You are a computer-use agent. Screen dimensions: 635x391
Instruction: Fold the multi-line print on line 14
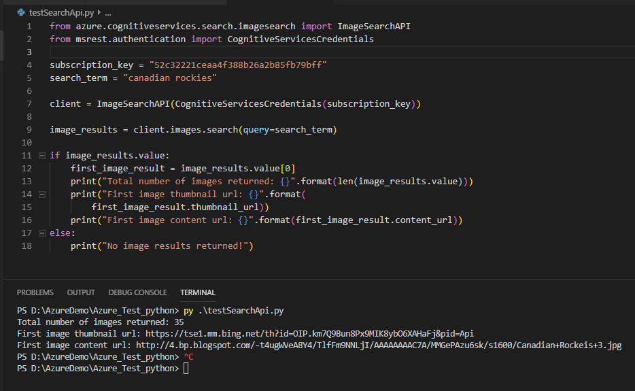tap(42, 194)
